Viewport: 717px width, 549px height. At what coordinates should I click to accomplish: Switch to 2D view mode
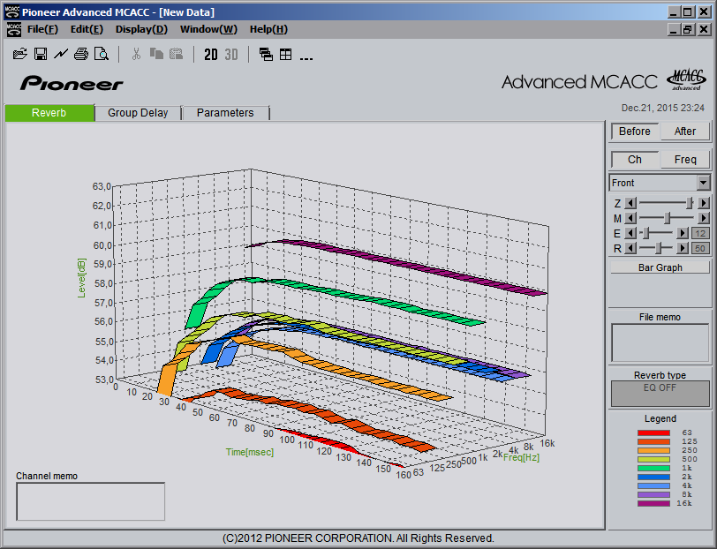[x=211, y=55]
